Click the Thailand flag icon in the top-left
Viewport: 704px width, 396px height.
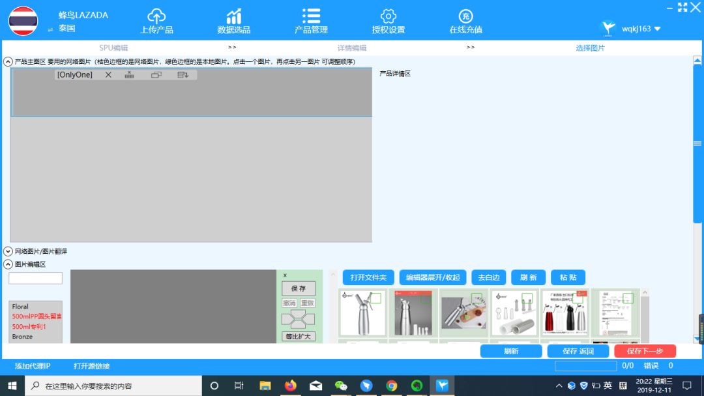tap(23, 21)
